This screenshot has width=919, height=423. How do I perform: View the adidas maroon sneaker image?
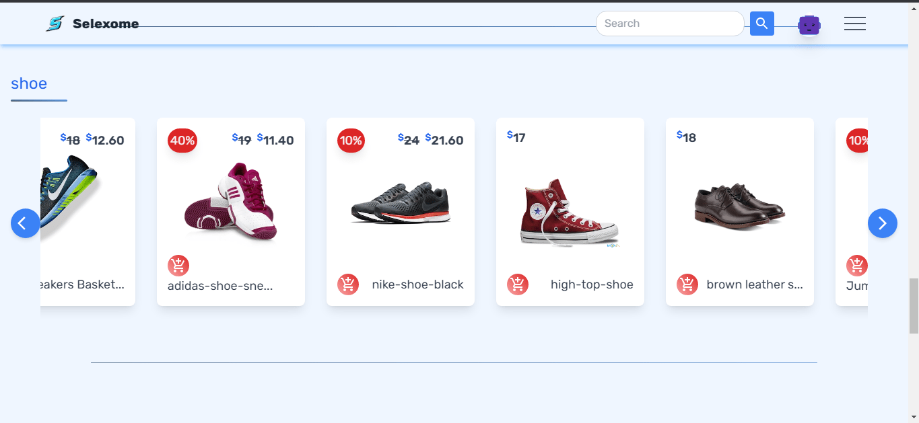tap(230, 200)
